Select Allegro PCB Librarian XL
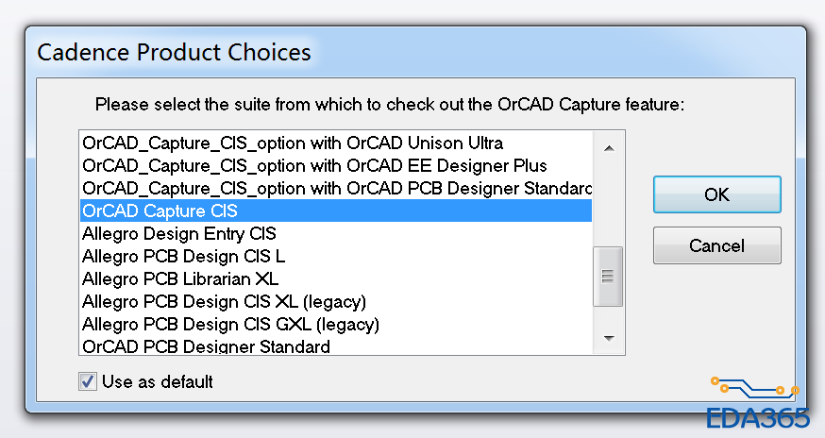Image resolution: width=825 pixels, height=438 pixels. (x=180, y=278)
